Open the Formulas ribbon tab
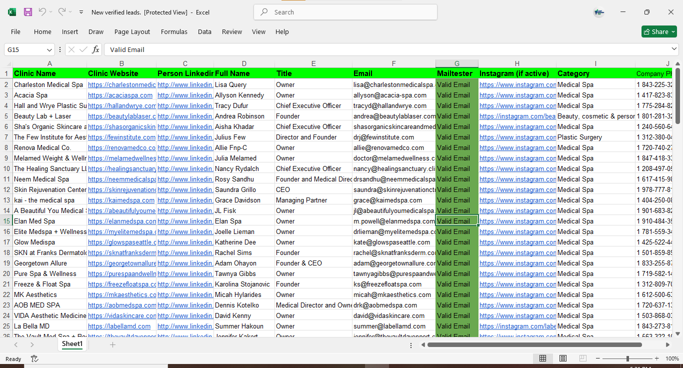 pos(174,31)
